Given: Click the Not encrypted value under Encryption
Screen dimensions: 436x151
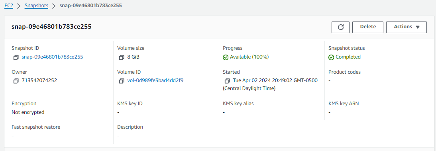Looking at the screenshot, I should tap(28, 112).
